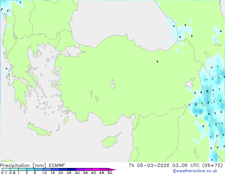Click the over-50 arrow tip of legend

[112, 169]
